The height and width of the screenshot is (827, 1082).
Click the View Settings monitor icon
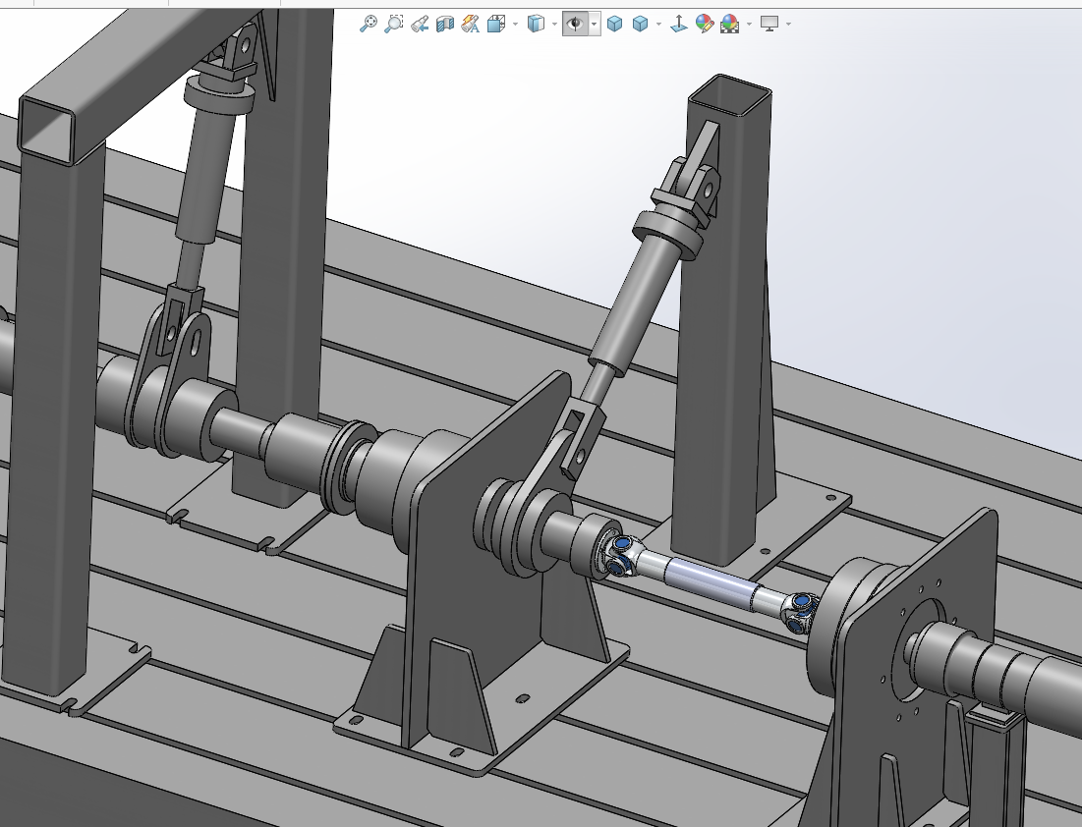[769, 25]
